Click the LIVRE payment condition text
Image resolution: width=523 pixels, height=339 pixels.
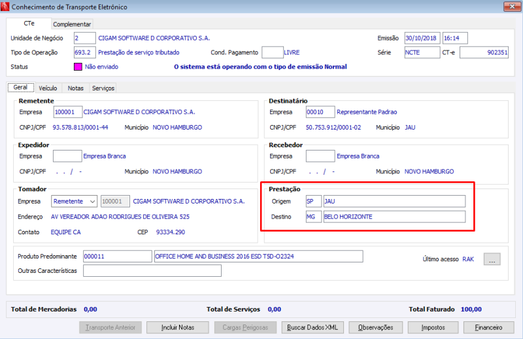click(292, 52)
